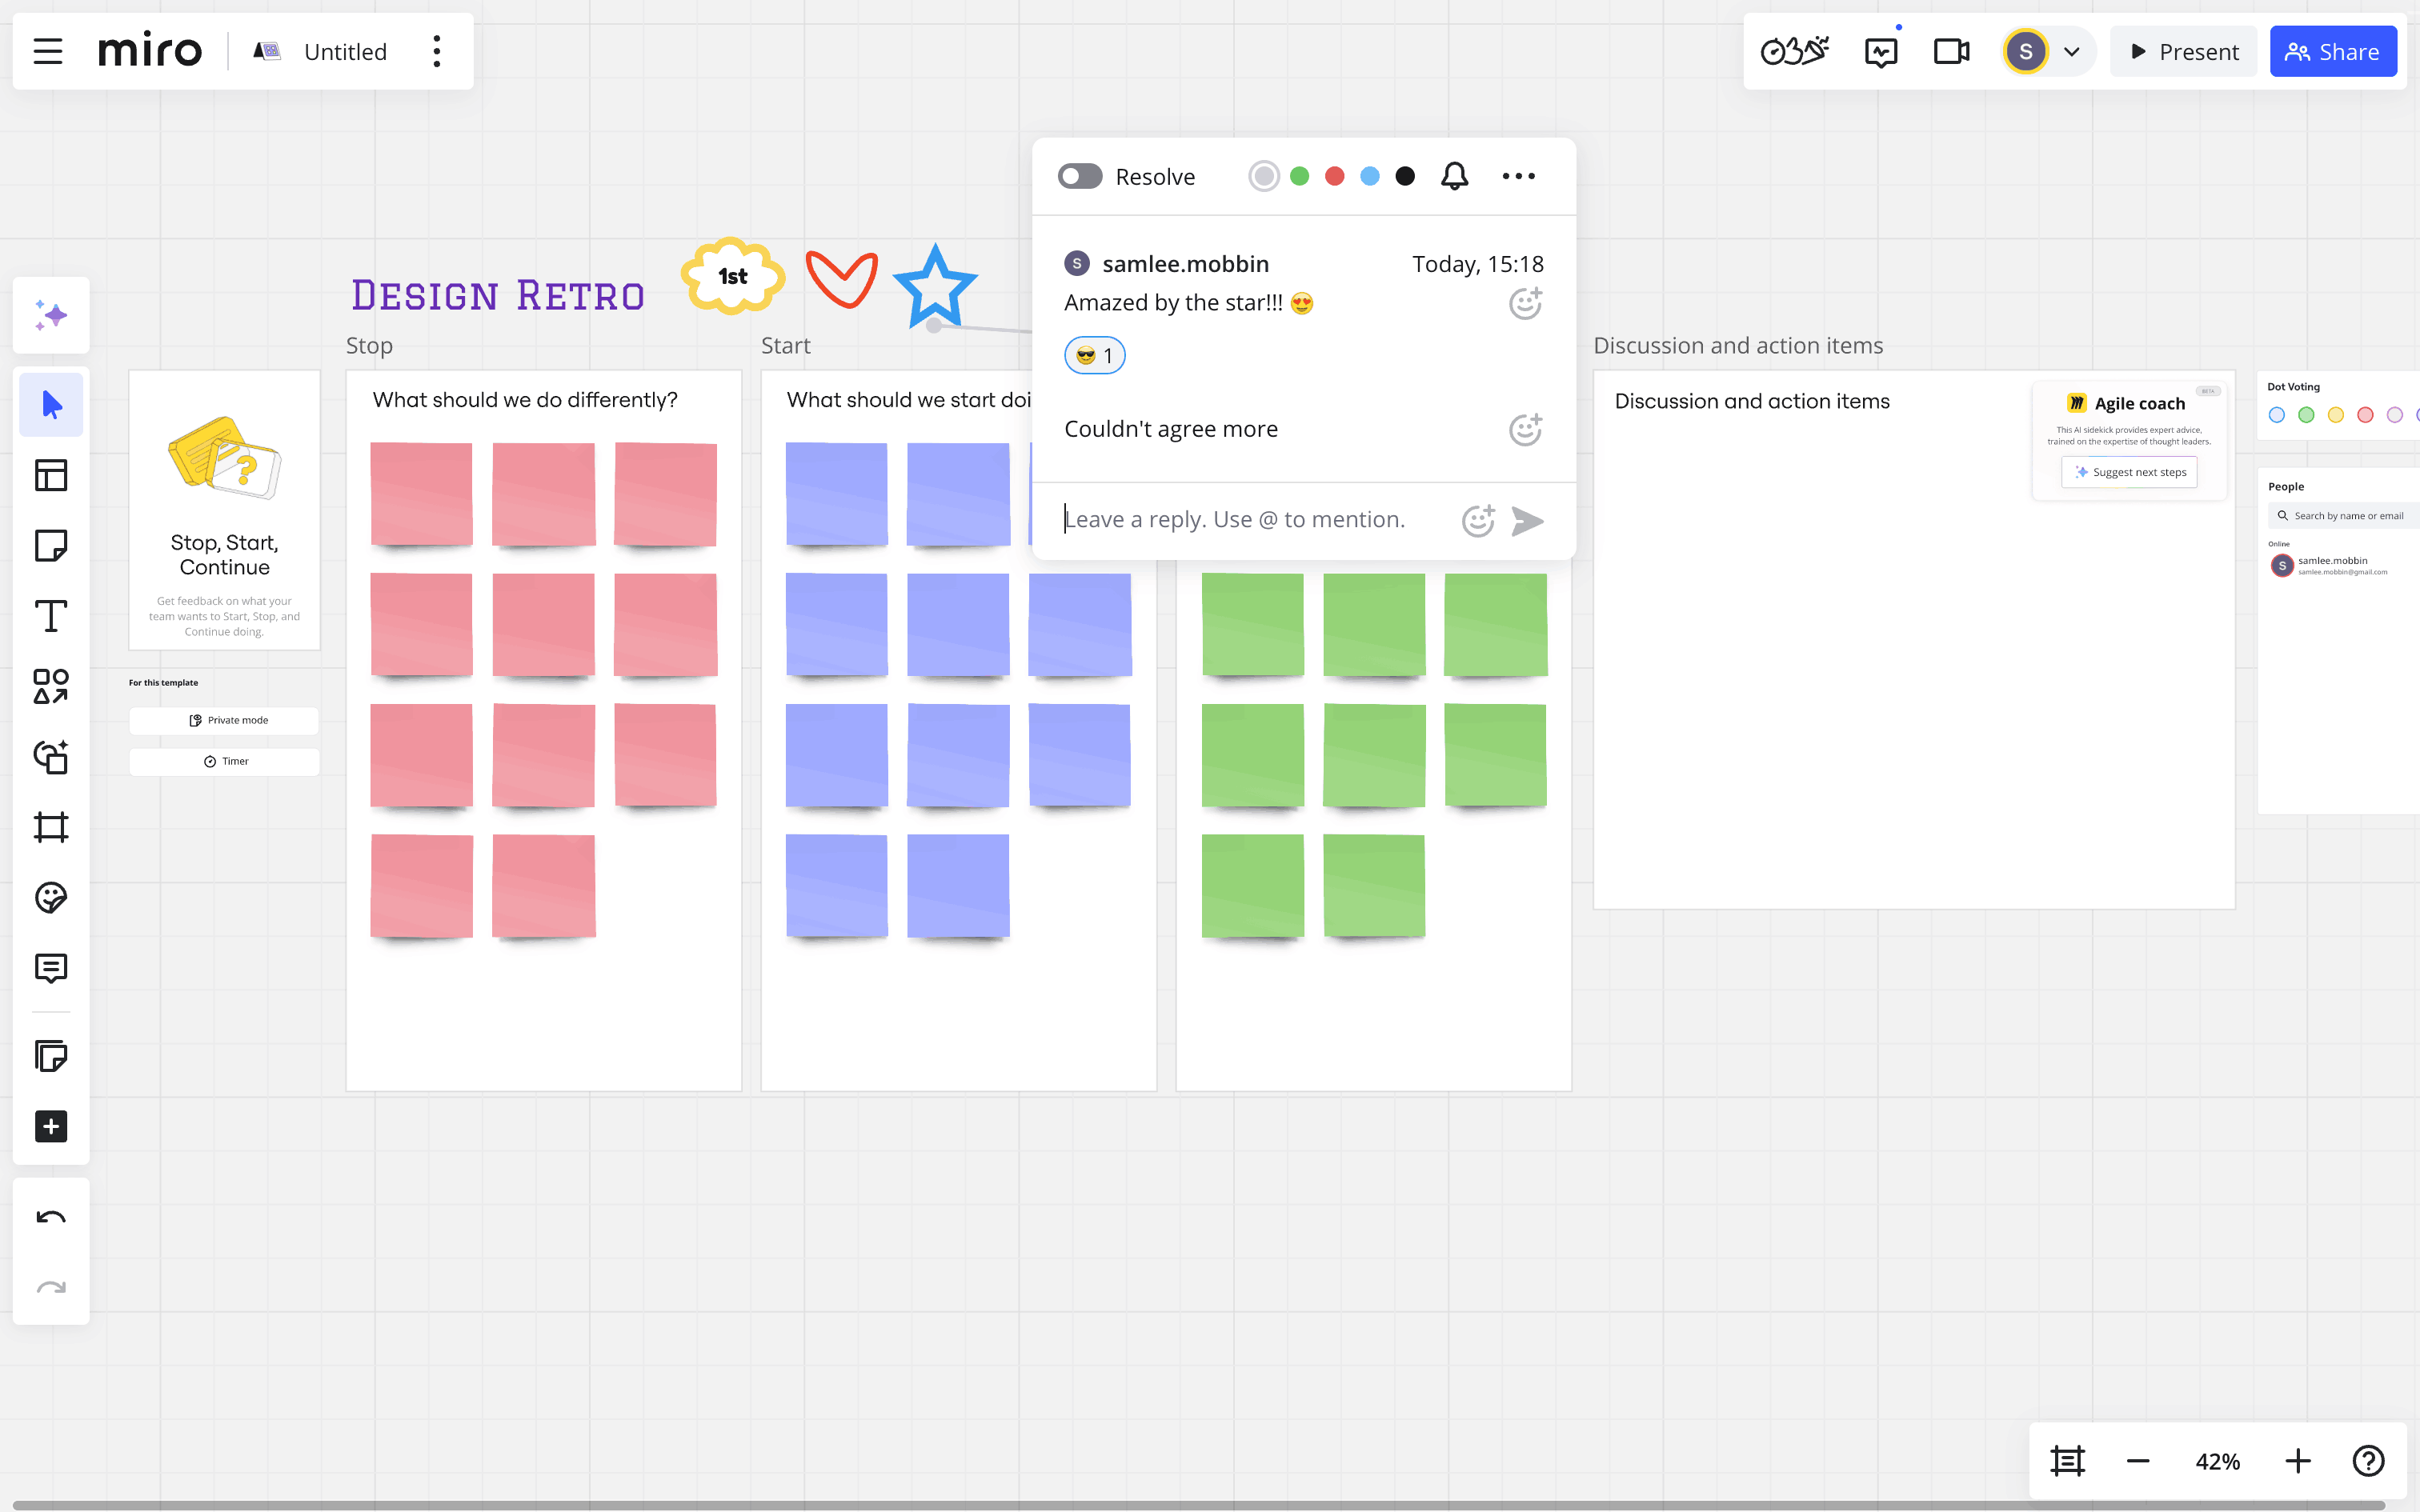The height and width of the screenshot is (1512, 2420).
Task: Toggle the Resolve switch on comment
Action: 1080,176
